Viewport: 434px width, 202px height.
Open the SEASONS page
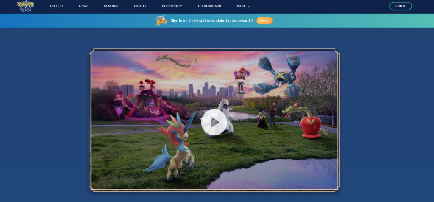pos(111,6)
